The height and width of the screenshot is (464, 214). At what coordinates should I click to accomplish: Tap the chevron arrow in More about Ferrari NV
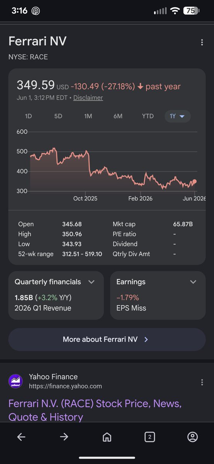pyautogui.click(x=146, y=339)
